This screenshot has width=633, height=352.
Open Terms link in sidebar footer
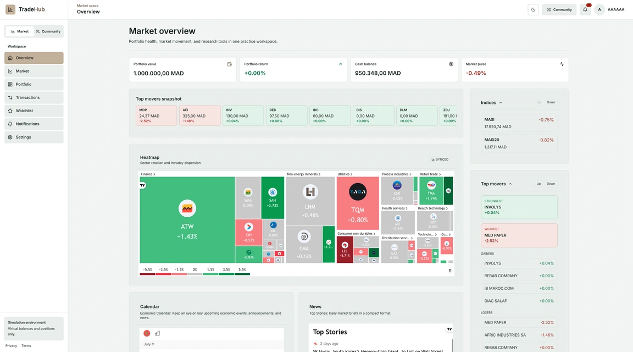(26, 346)
